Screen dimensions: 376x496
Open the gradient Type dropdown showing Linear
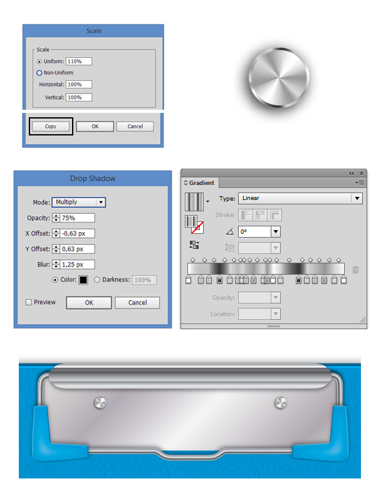point(300,198)
